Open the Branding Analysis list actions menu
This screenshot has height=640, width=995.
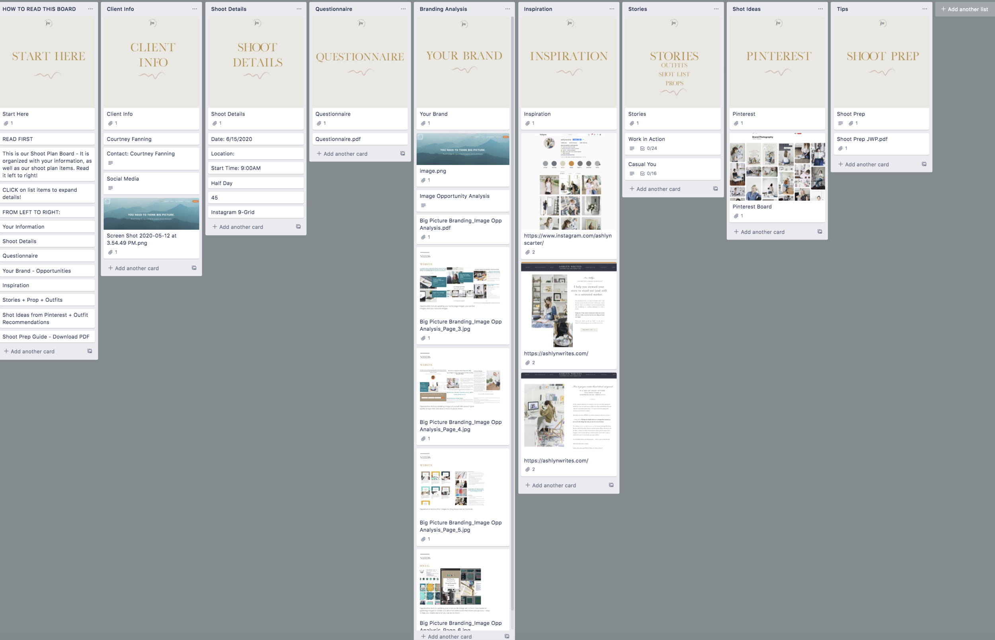pos(507,9)
